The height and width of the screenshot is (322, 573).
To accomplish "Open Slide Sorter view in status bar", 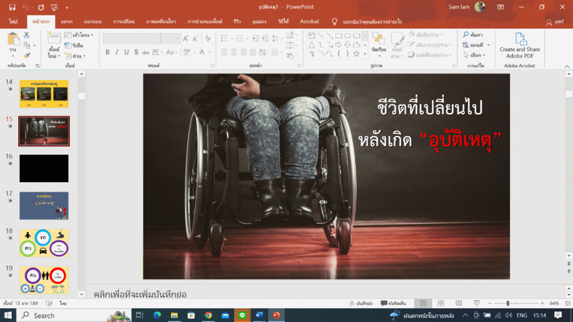I will coord(441,303).
